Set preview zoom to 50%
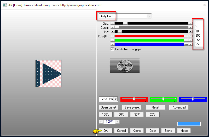The image size is (209, 137). 121,115
